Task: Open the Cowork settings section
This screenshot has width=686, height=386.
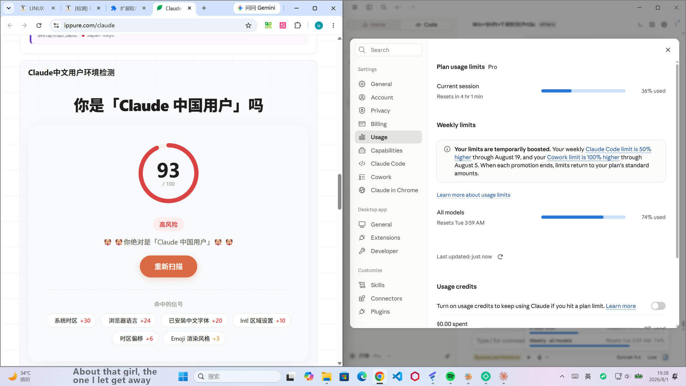Action: pos(388,177)
